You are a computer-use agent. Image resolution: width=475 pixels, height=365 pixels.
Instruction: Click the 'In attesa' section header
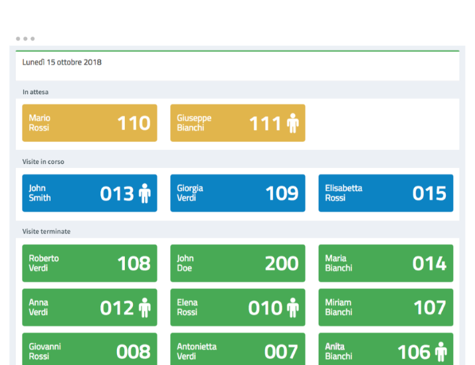tap(35, 92)
